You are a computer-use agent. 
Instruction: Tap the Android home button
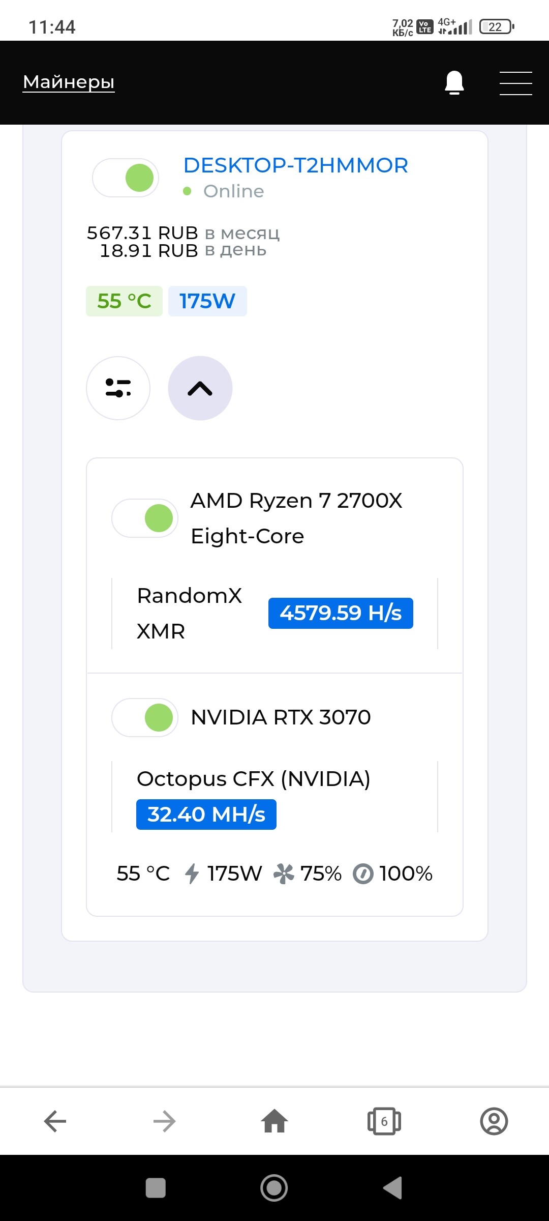(274, 1188)
